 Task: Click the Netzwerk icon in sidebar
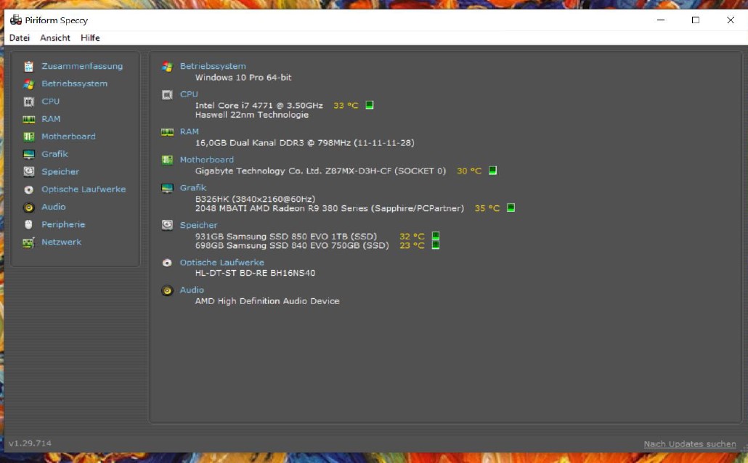pyautogui.click(x=28, y=242)
